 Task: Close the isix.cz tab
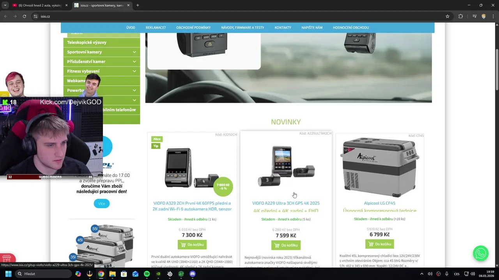tap(128, 5)
